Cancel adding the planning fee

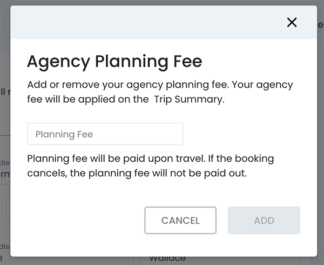tap(180, 220)
